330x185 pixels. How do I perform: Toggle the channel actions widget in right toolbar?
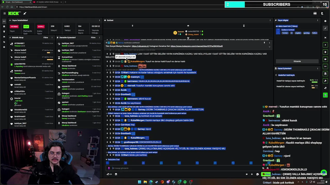(325, 74)
